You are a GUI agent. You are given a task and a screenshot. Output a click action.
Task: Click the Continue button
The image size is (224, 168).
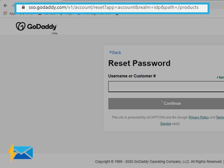click(x=166, y=103)
